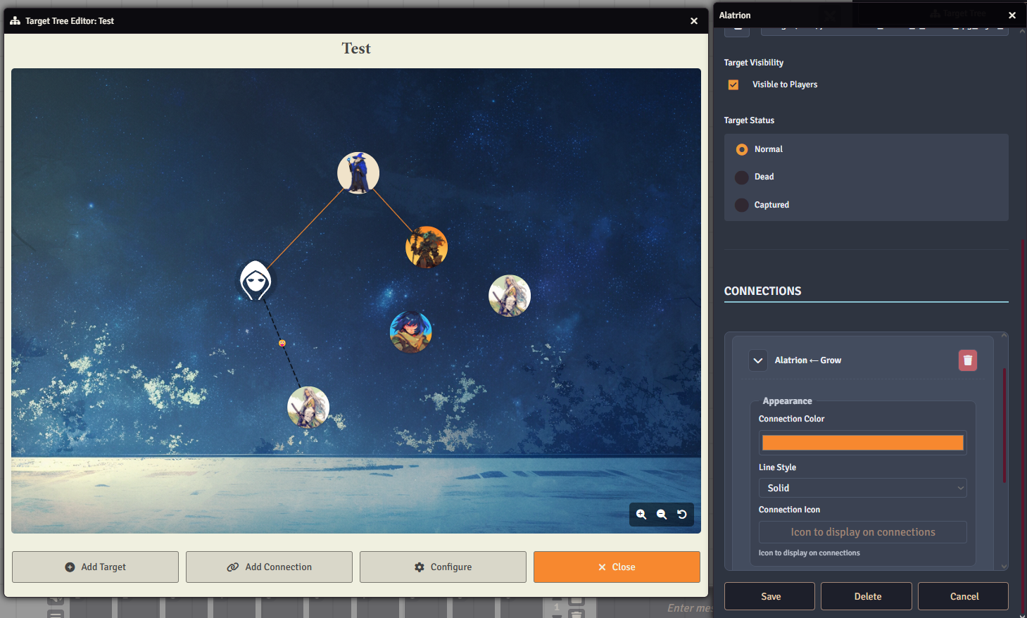
Task: Click the small emoji icon on dashed connection
Action: 282,343
